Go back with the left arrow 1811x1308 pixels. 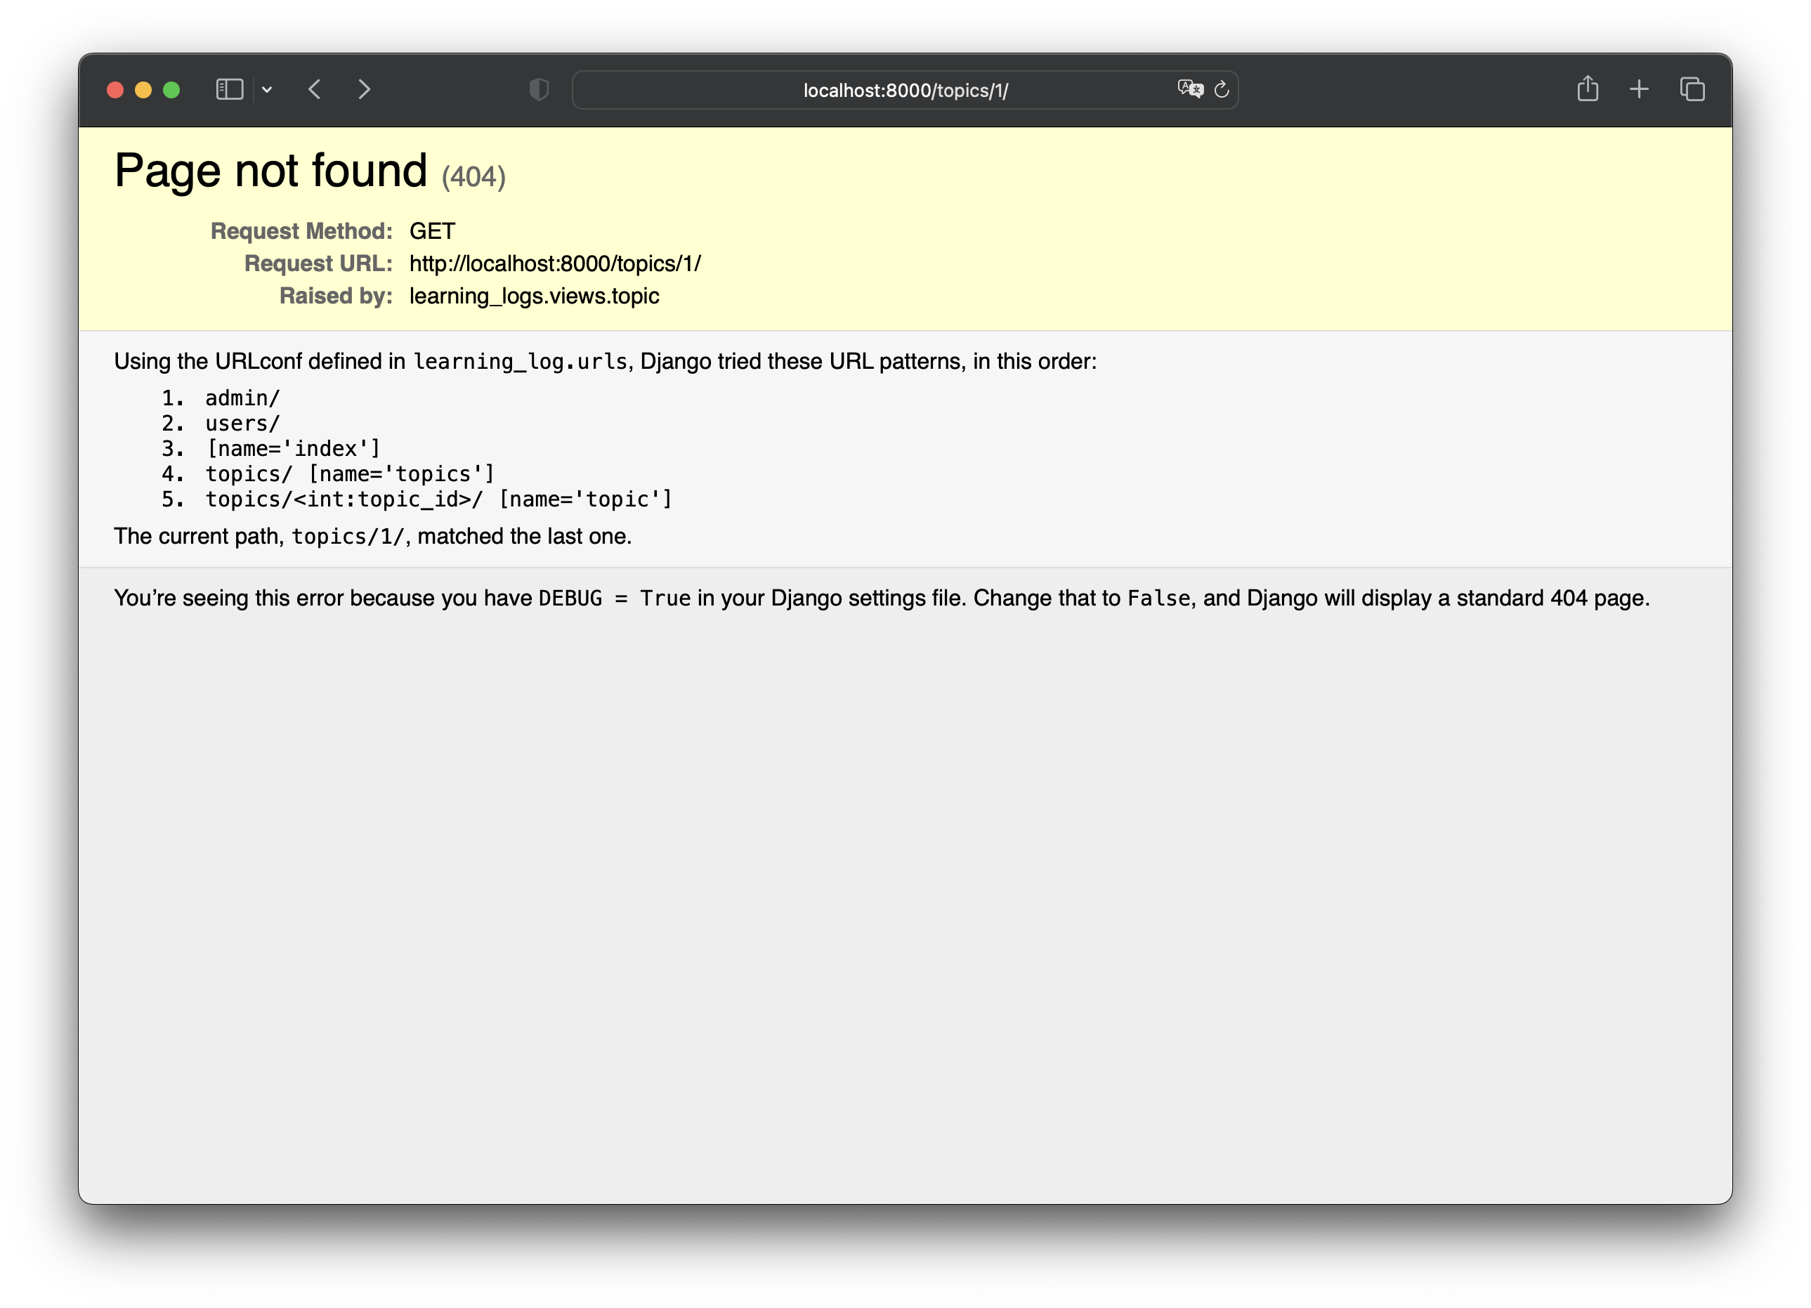click(315, 89)
